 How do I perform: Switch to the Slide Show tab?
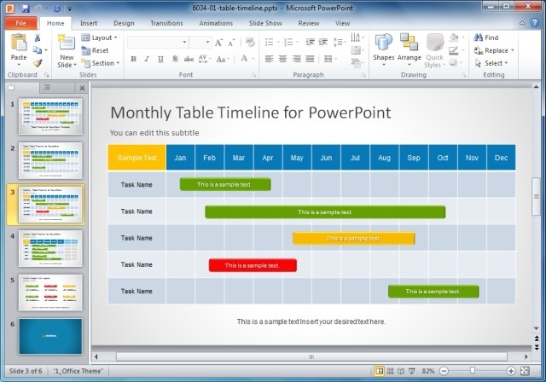point(265,23)
